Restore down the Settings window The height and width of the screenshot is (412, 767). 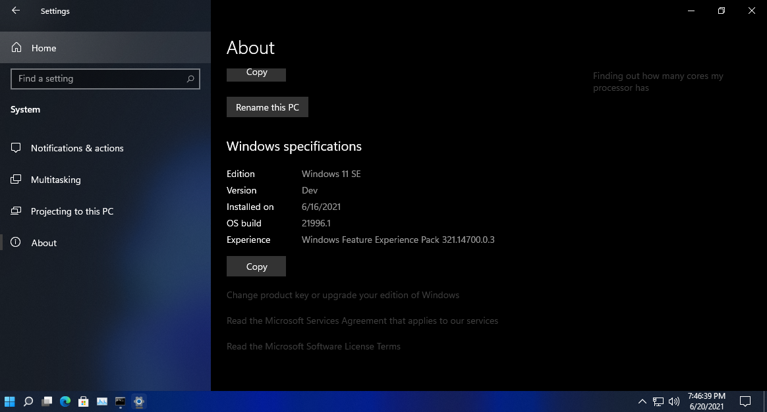pyautogui.click(x=722, y=11)
